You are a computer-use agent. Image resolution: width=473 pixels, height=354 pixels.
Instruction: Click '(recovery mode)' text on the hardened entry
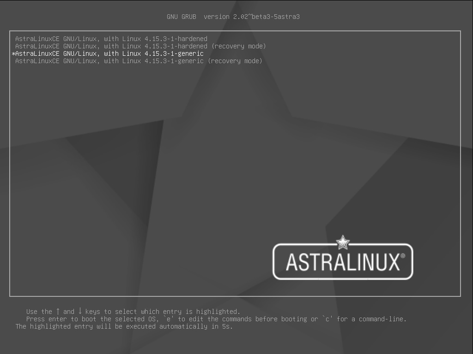click(x=239, y=47)
